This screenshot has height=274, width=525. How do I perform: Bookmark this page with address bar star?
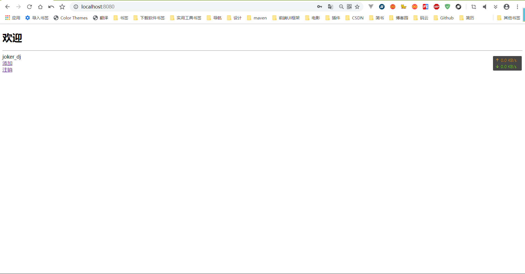click(x=357, y=7)
